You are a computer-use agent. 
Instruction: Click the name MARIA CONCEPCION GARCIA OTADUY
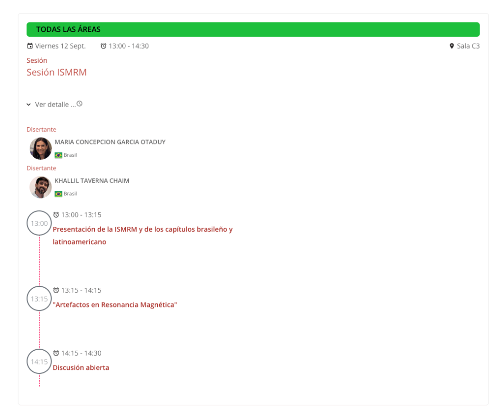(x=110, y=142)
